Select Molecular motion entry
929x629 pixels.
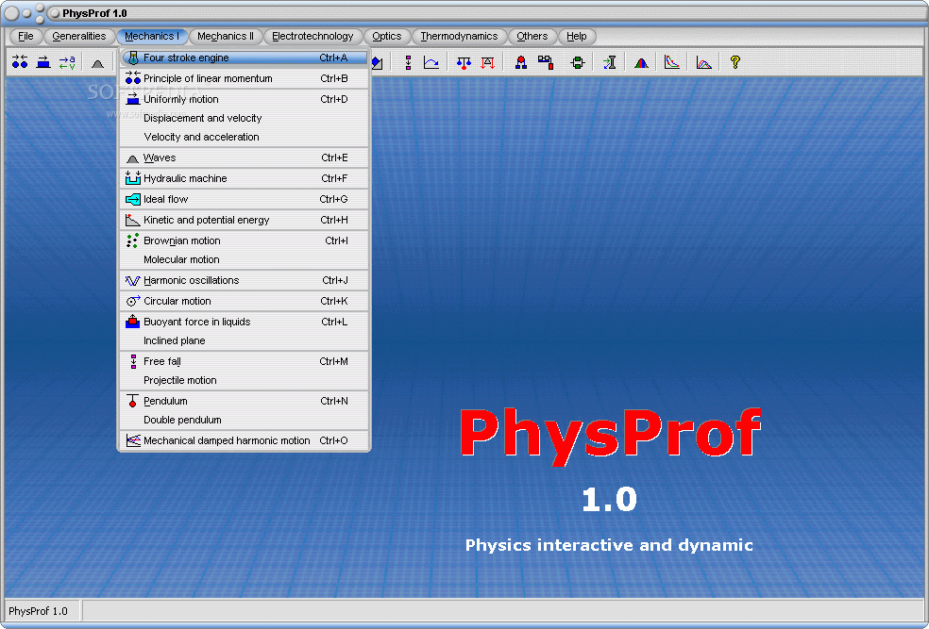[245, 259]
